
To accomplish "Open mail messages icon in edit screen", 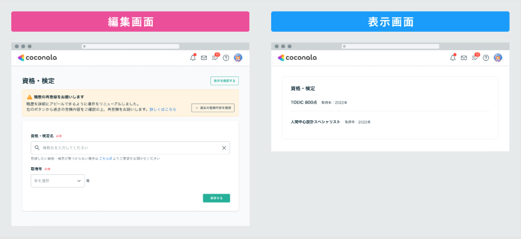I will tap(204, 58).
